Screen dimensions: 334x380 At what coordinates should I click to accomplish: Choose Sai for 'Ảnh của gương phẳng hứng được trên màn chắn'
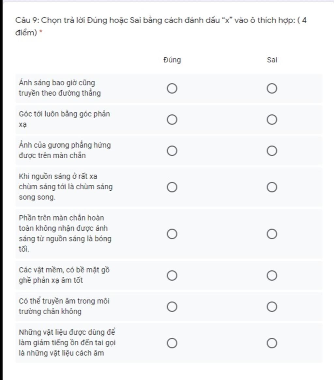pos(272,151)
